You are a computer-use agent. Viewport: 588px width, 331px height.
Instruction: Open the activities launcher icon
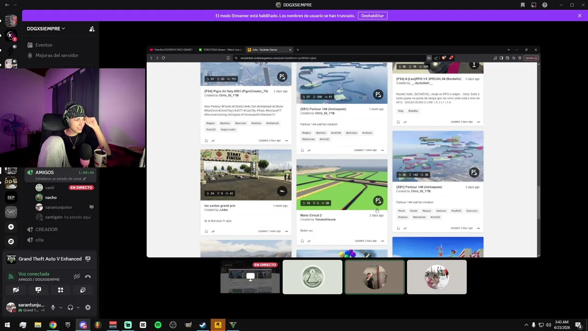click(61, 290)
